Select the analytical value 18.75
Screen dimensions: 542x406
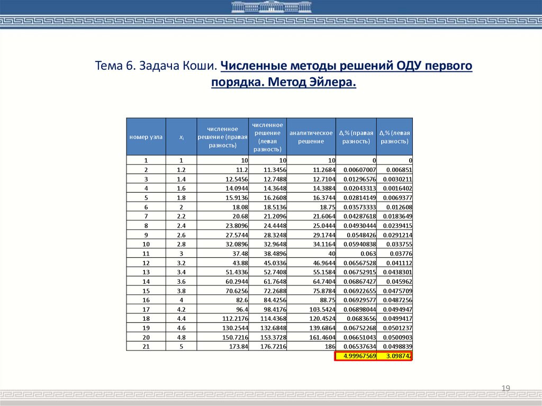(x=311, y=207)
